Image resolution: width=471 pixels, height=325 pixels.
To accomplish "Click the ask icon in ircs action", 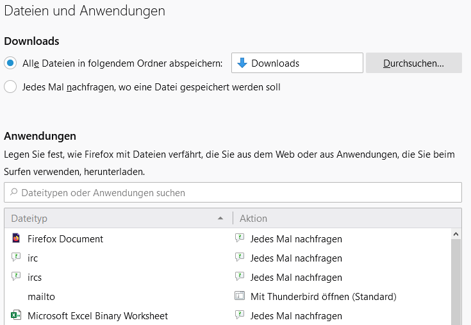I will click(x=240, y=276).
